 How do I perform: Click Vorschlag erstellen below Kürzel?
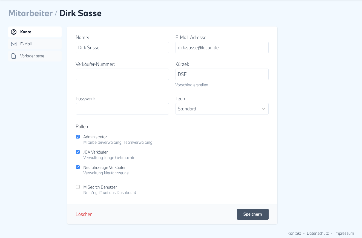coord(192,85)
